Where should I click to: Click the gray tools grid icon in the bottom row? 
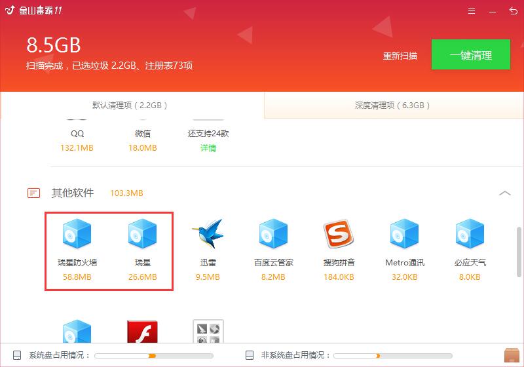coord(208,331)
